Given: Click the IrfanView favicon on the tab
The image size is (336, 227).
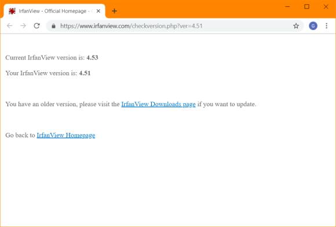Looking at the screenshot, I should pos(12,11).
